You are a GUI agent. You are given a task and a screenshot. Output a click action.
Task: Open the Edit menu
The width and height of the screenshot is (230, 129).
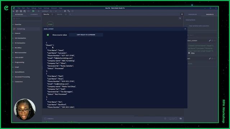23,8
